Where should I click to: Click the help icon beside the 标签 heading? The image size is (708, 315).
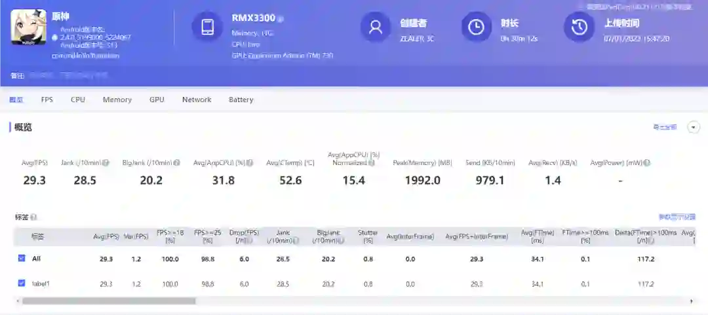coord(33,217)
